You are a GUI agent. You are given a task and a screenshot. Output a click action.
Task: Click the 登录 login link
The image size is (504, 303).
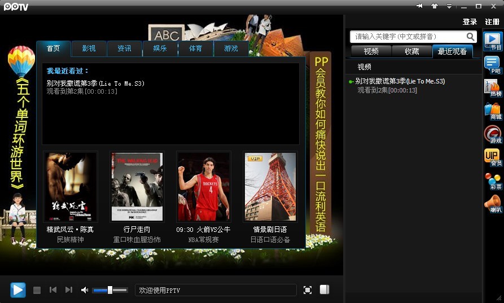click(x=470, y=22)
